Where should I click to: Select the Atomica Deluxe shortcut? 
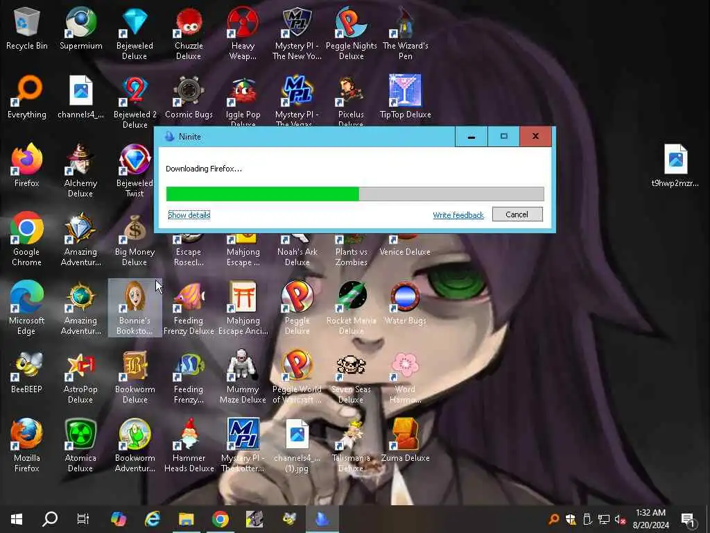point(80,446)
